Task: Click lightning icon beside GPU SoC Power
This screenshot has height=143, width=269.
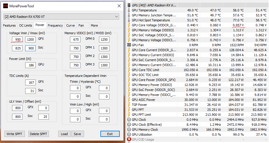Action: click(129, 90)
